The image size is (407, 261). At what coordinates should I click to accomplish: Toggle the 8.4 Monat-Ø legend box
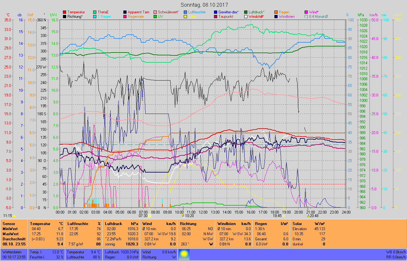[x=306, y=17]
